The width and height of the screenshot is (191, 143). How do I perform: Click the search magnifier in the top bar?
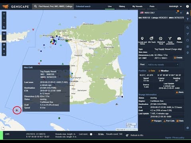coord(35,6)
